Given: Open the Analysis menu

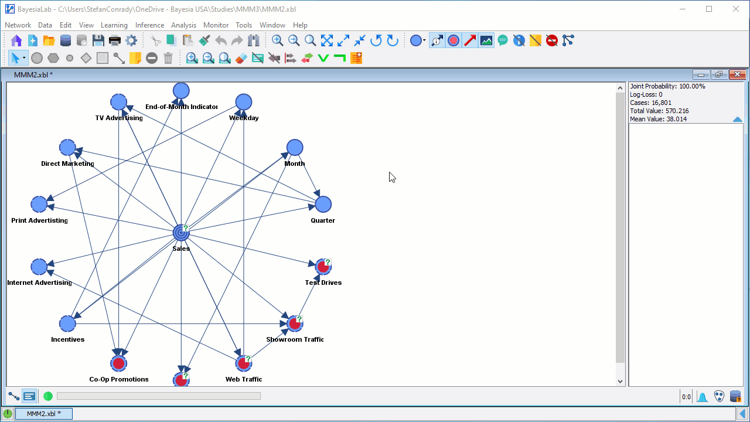Looking at the screenshot, I should (x=183, y=25).
